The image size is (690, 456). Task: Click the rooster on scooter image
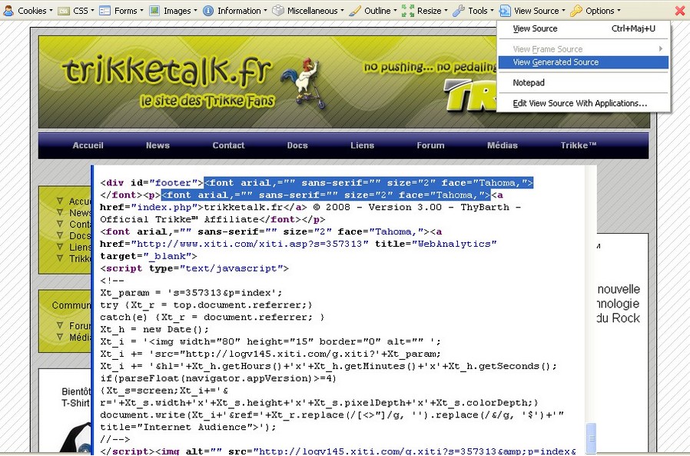point(304,83)
